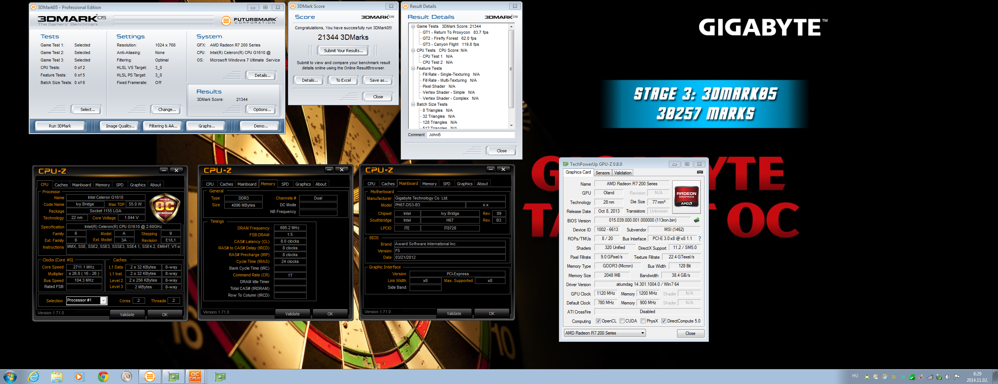Click the Show desktop strip

[995, 376]
